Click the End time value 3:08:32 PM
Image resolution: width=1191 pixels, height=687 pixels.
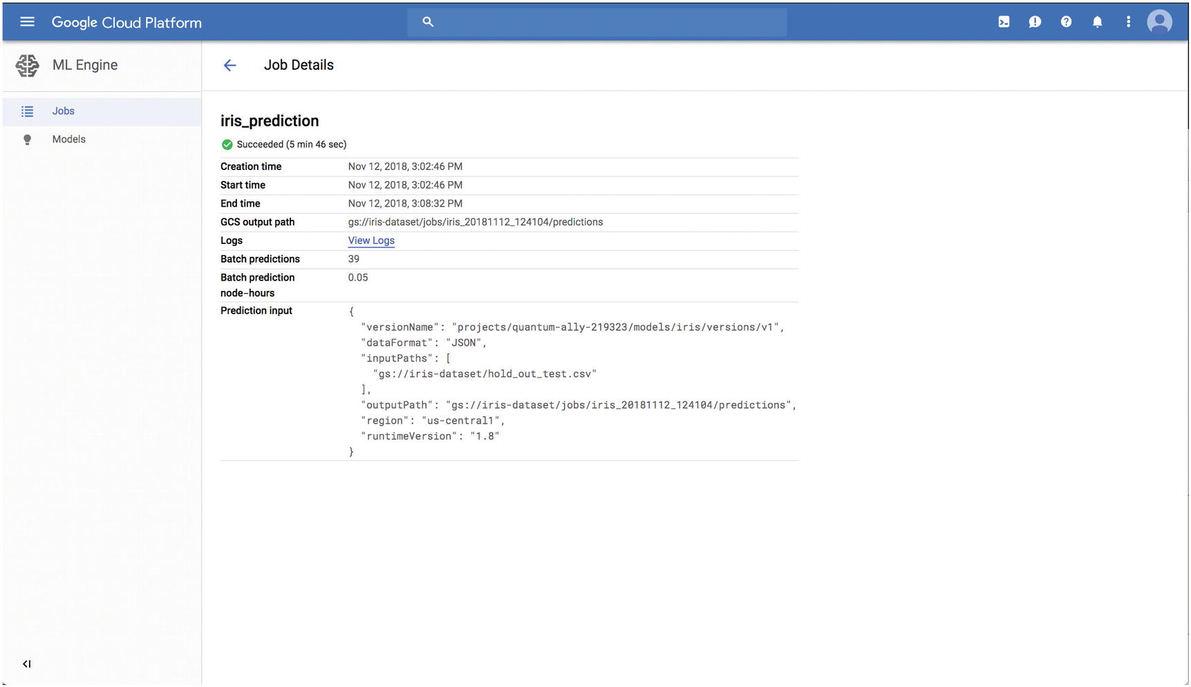point(405,203)
